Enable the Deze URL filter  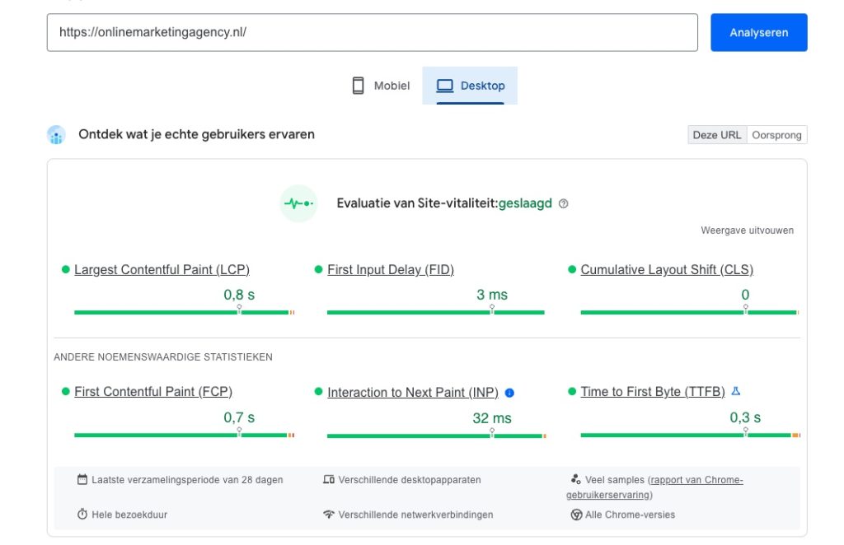717,134
